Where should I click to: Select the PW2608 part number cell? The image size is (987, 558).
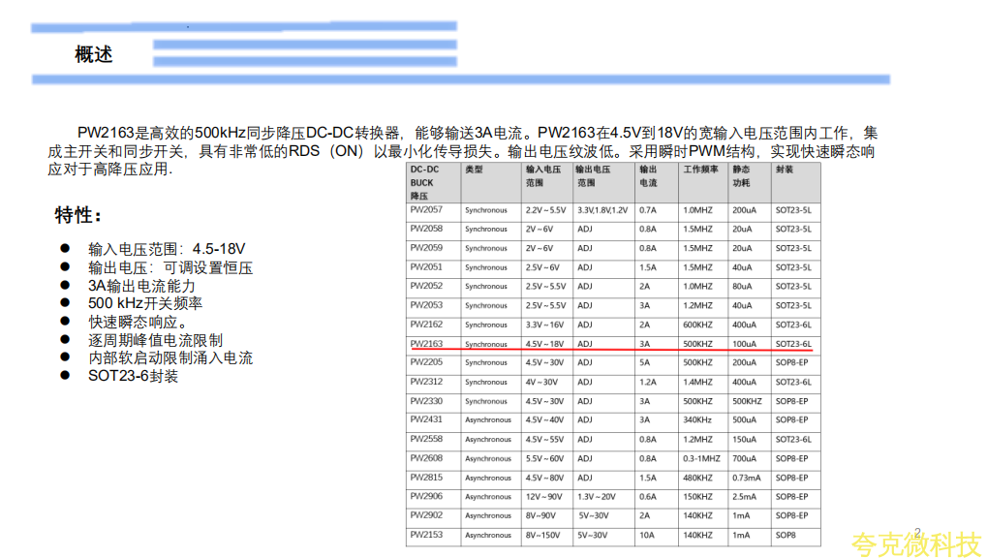click(426, 458)
